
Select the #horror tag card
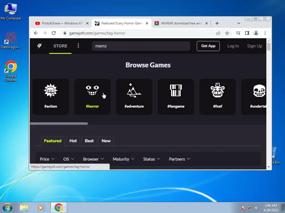[x=92, y=97]
